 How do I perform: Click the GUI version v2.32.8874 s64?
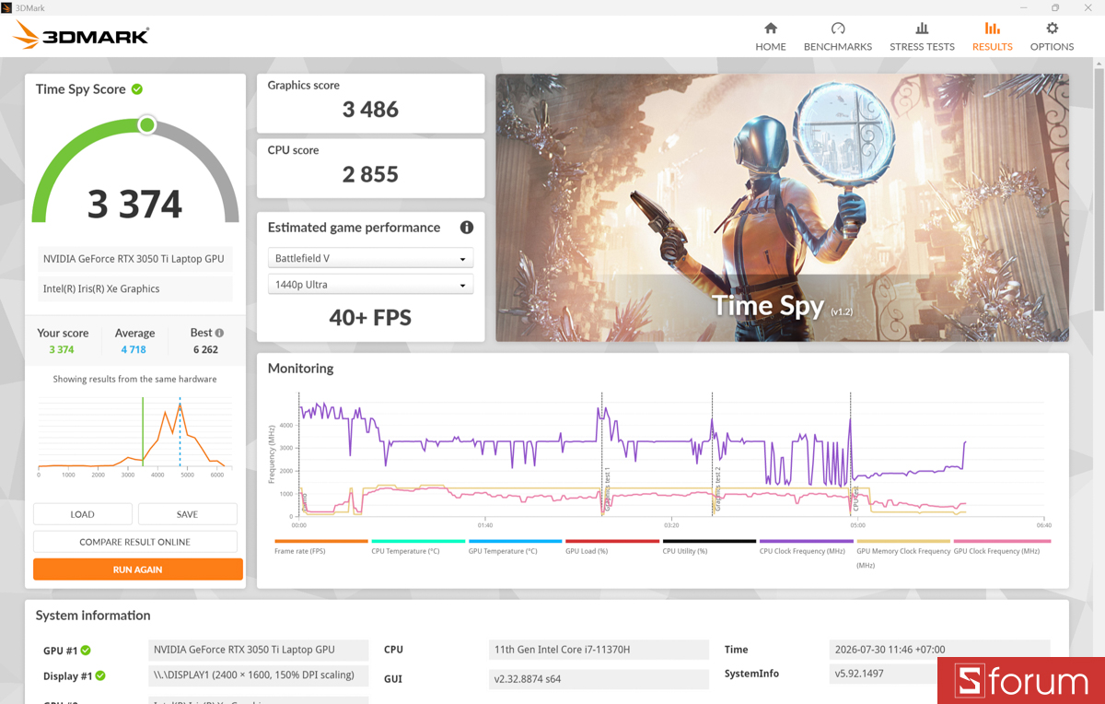[599, 679]
